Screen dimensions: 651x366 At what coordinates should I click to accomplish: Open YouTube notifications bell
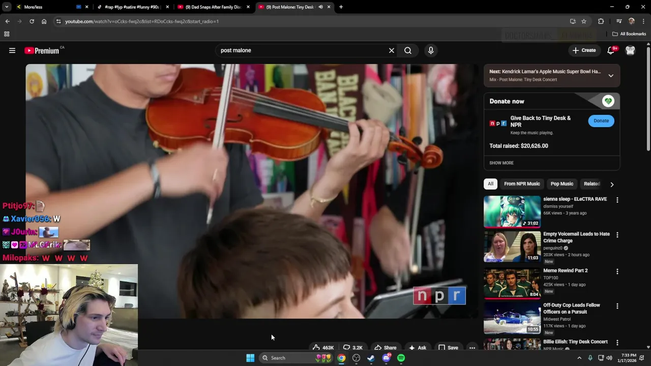point(611,50)
